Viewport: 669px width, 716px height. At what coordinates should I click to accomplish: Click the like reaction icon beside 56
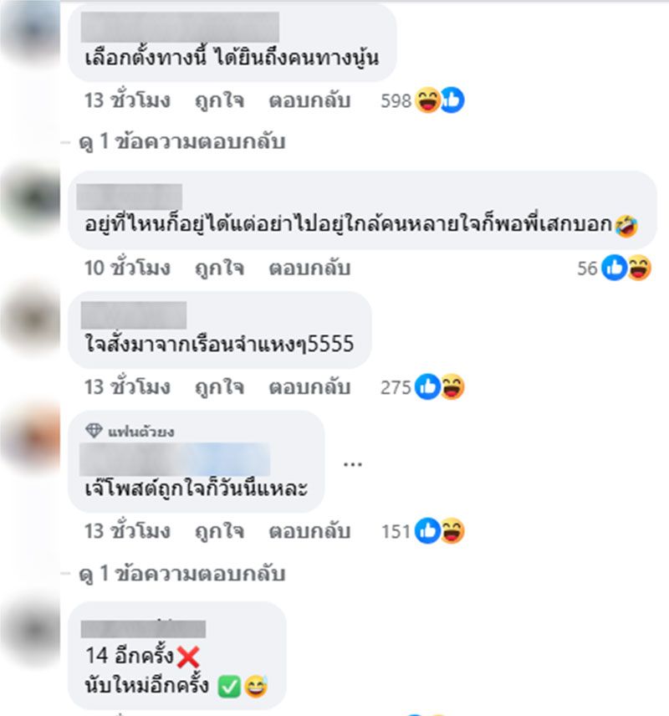pyautogui.click(x=614, y=268)
